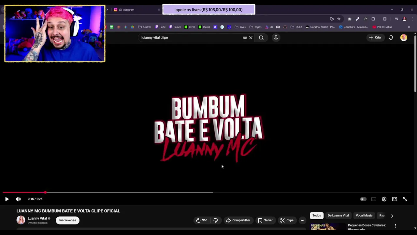This screenshot has width=417, height=235.
Task: Select the Todos filter chip
Action: tap(317, 215)
